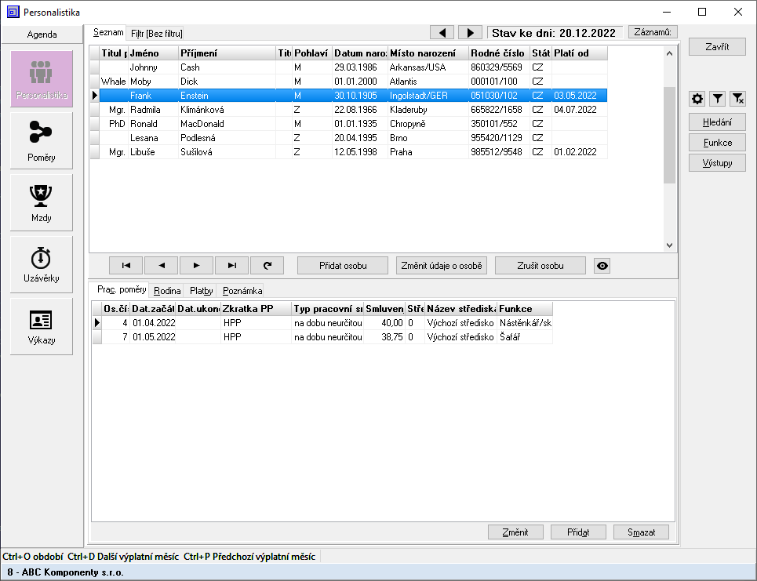Image resolution: width=757 pixels, height=581 pixels.
Task: Click the Přidat osobu button
Action: (x=343, y=266)
